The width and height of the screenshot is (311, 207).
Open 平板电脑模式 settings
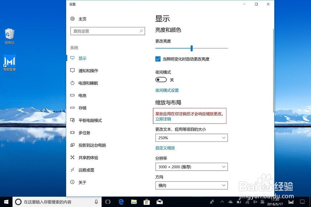[x=90, y=120]
